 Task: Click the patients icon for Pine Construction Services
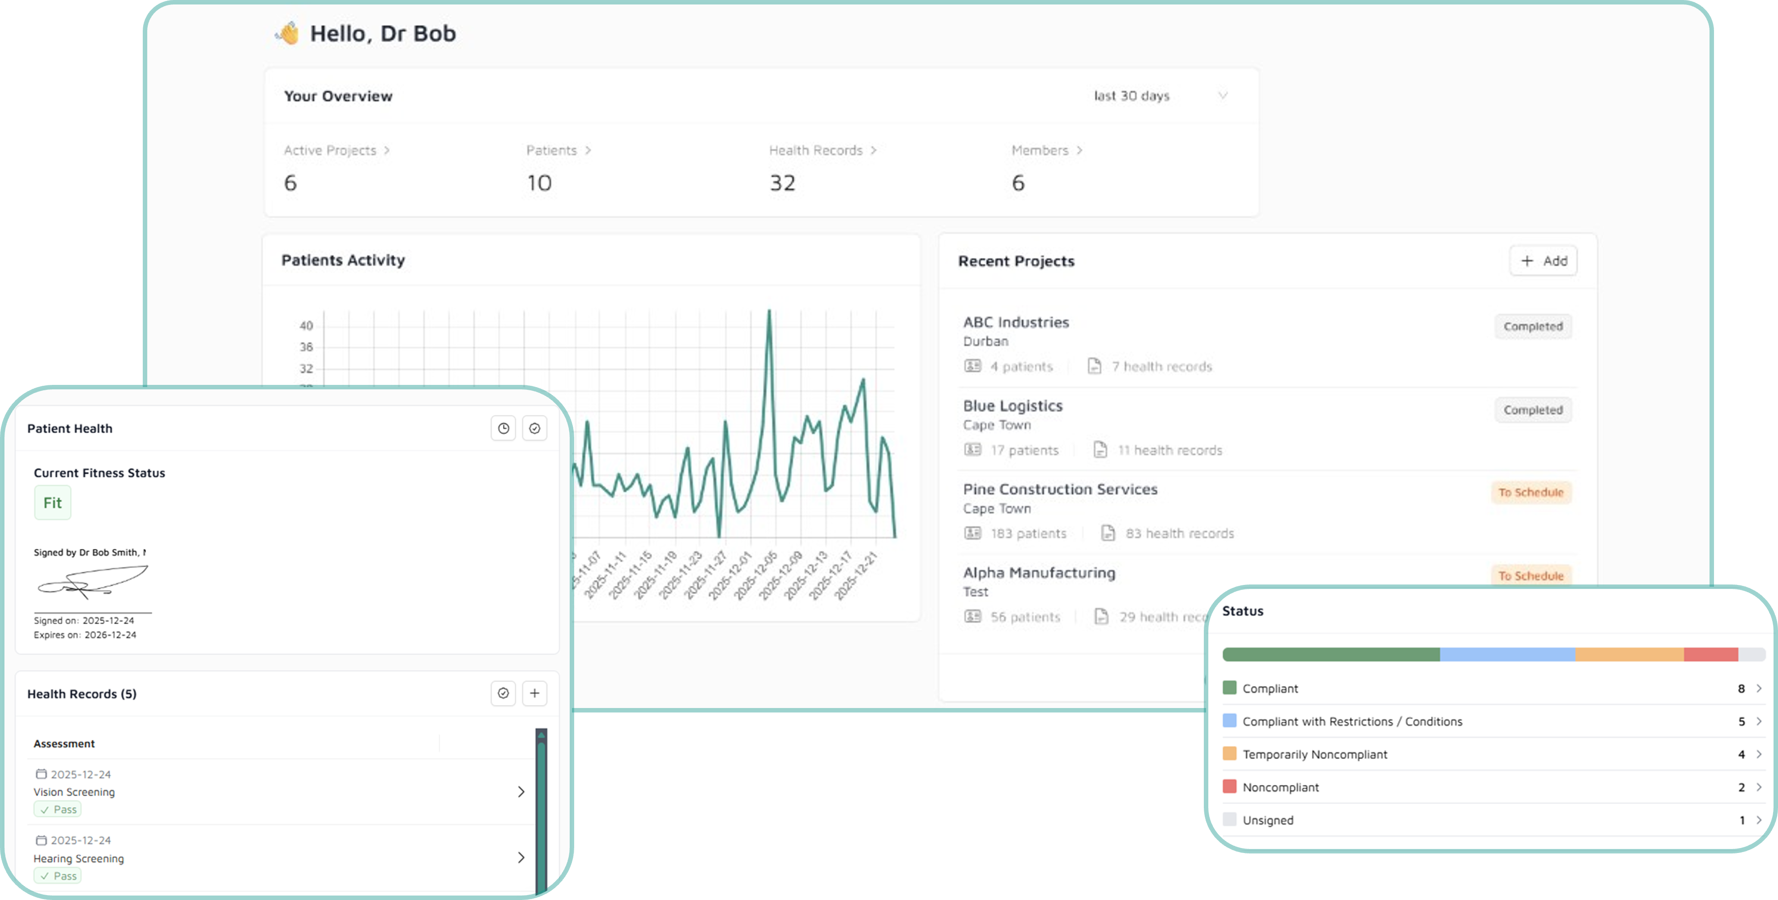click(x=973, y=533)
